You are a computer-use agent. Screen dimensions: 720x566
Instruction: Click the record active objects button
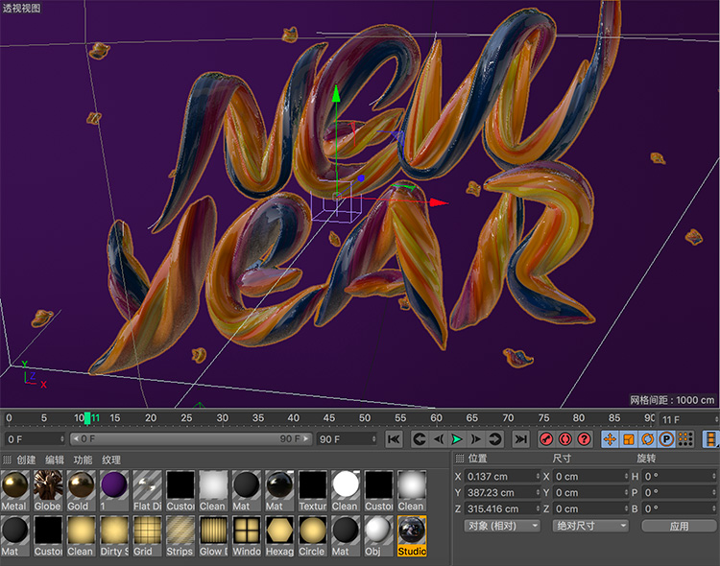point(546,439)
